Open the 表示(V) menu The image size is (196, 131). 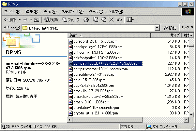pyautogui.click(x=50, y=12)
